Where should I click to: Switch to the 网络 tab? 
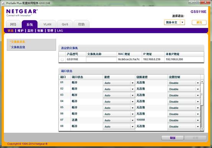13,24
